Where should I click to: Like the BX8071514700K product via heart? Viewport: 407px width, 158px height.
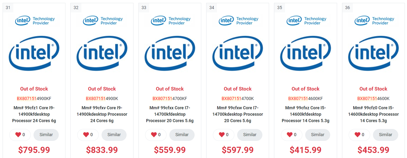(x=222, y=135)
